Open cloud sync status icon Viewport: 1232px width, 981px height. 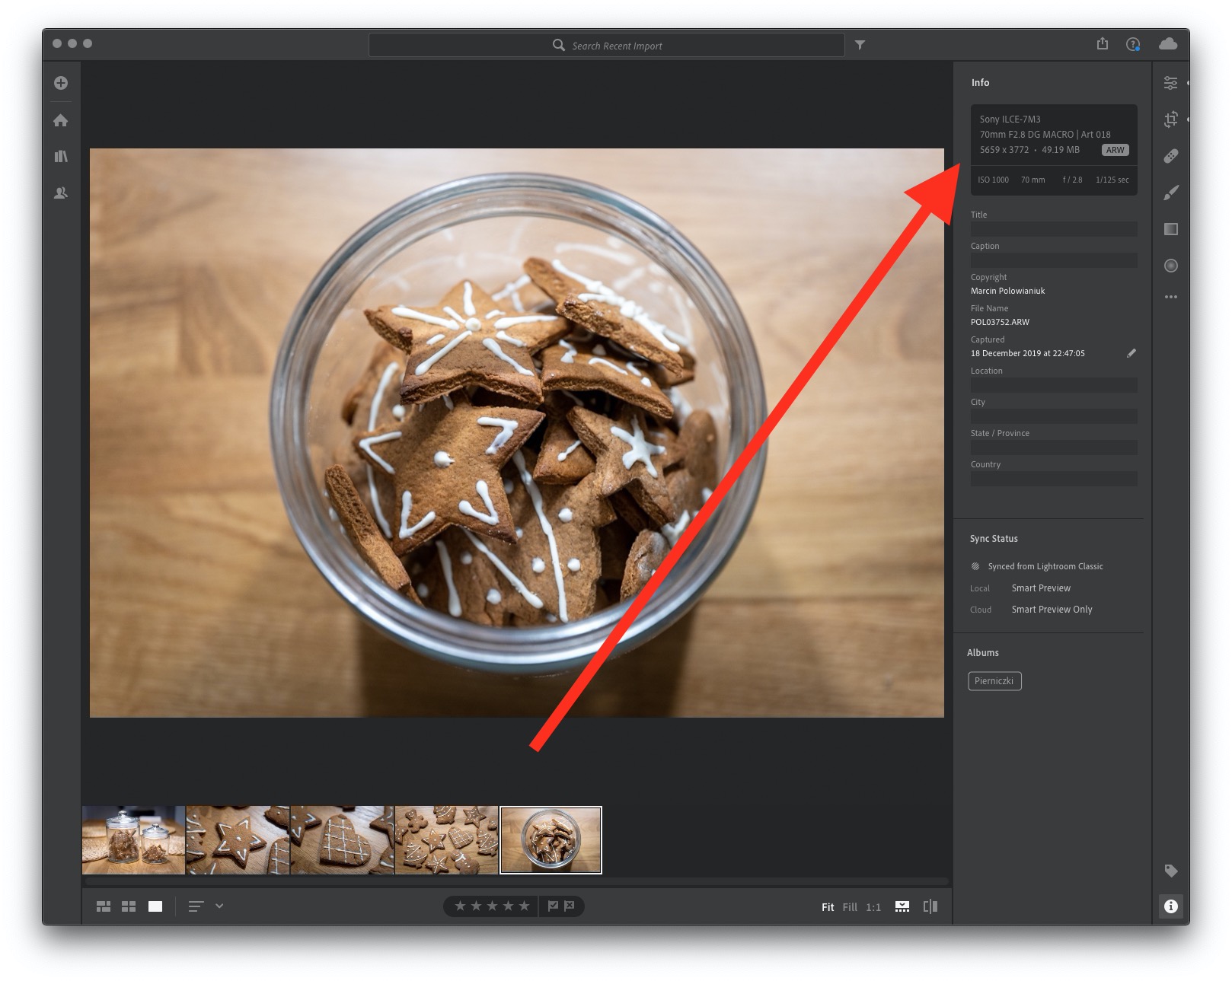(1168, 44)
